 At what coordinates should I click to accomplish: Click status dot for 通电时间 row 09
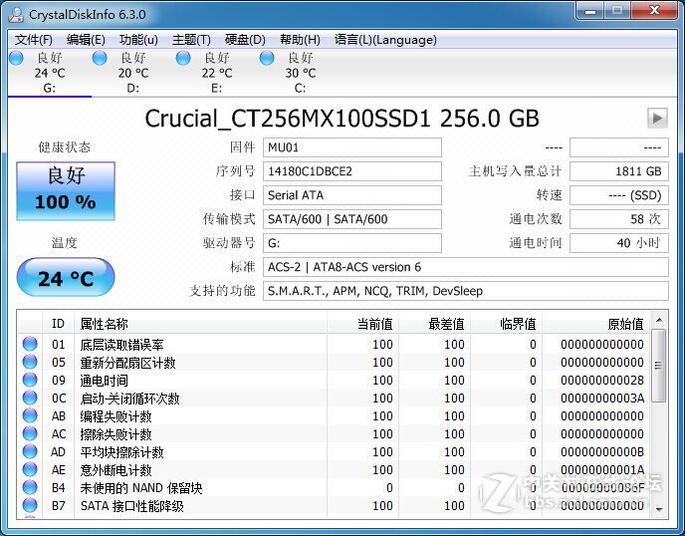coord(30,380)
